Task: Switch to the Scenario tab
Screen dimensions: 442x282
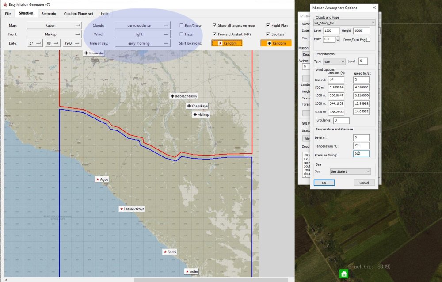Action: click(49, 14)
